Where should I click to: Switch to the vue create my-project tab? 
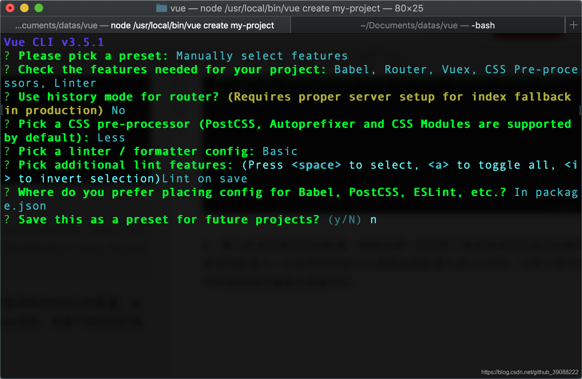[x=145, y=25]
